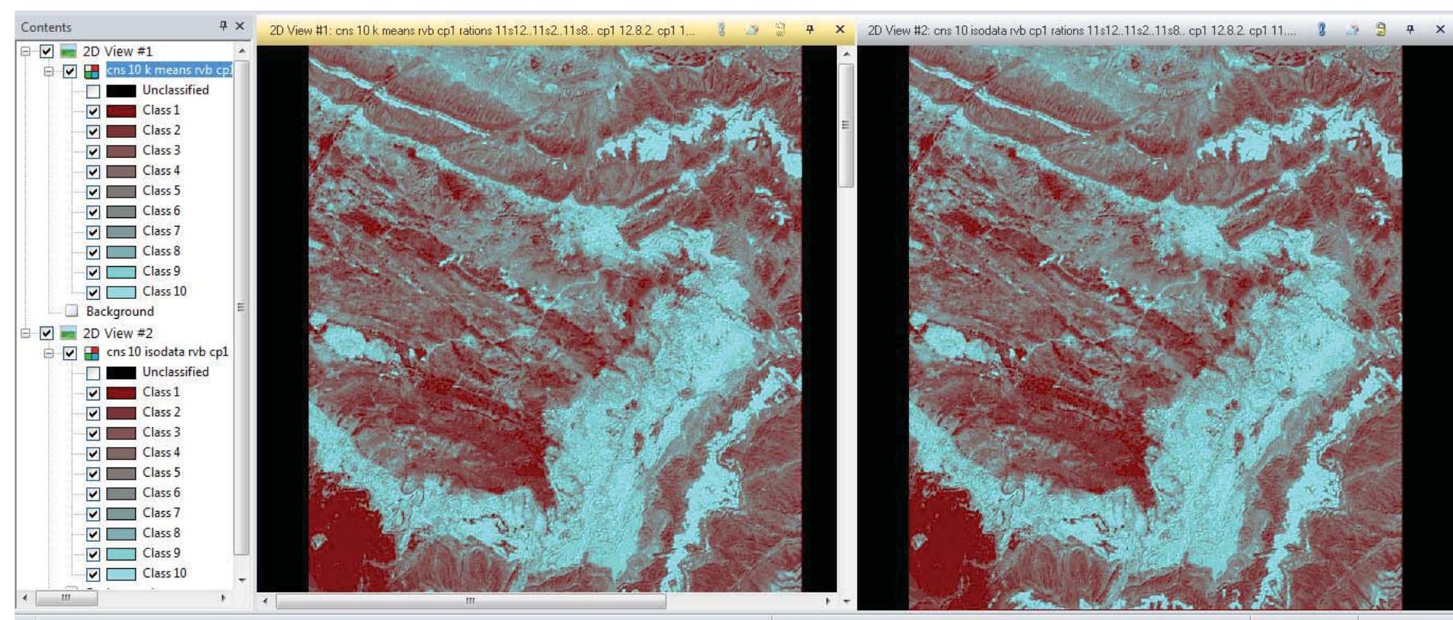Enable Unclassified in k means layer
The image size is (1453, 620).
coord(92,91)
